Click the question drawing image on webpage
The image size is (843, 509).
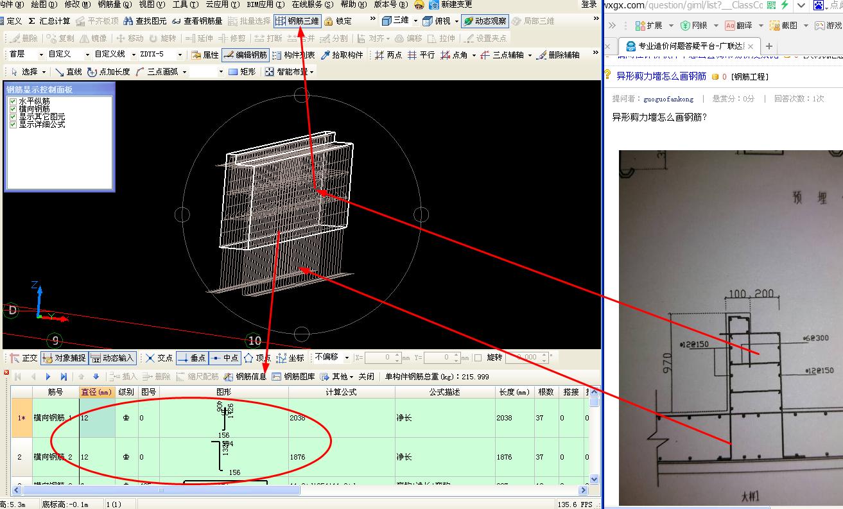731,328
